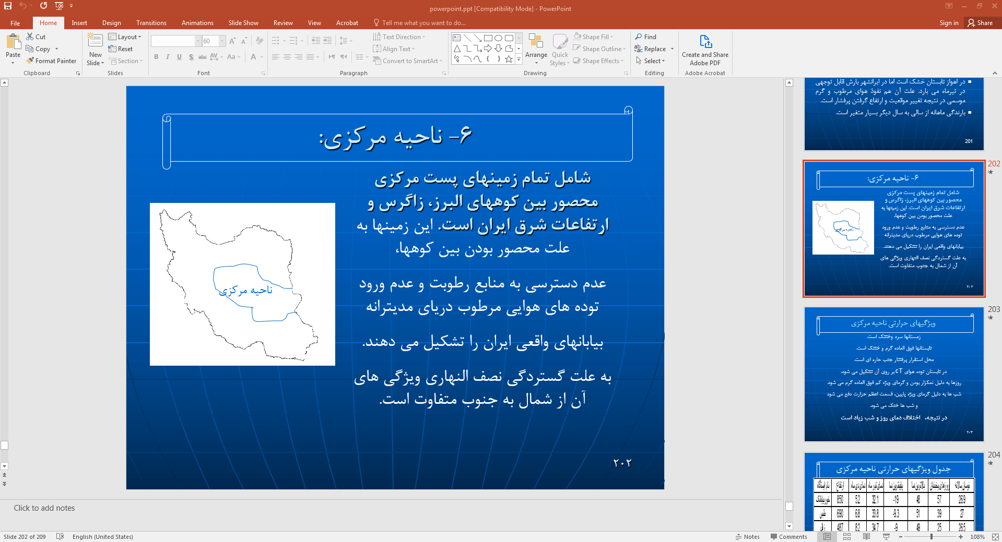Activate the Format Painter

tap(51, 61)
